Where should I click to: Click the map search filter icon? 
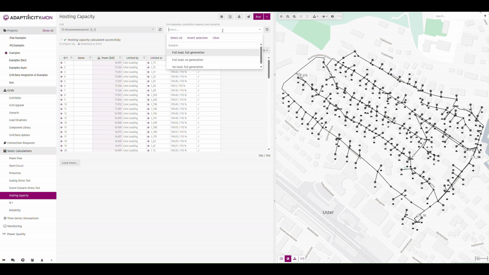coord(485,16)
